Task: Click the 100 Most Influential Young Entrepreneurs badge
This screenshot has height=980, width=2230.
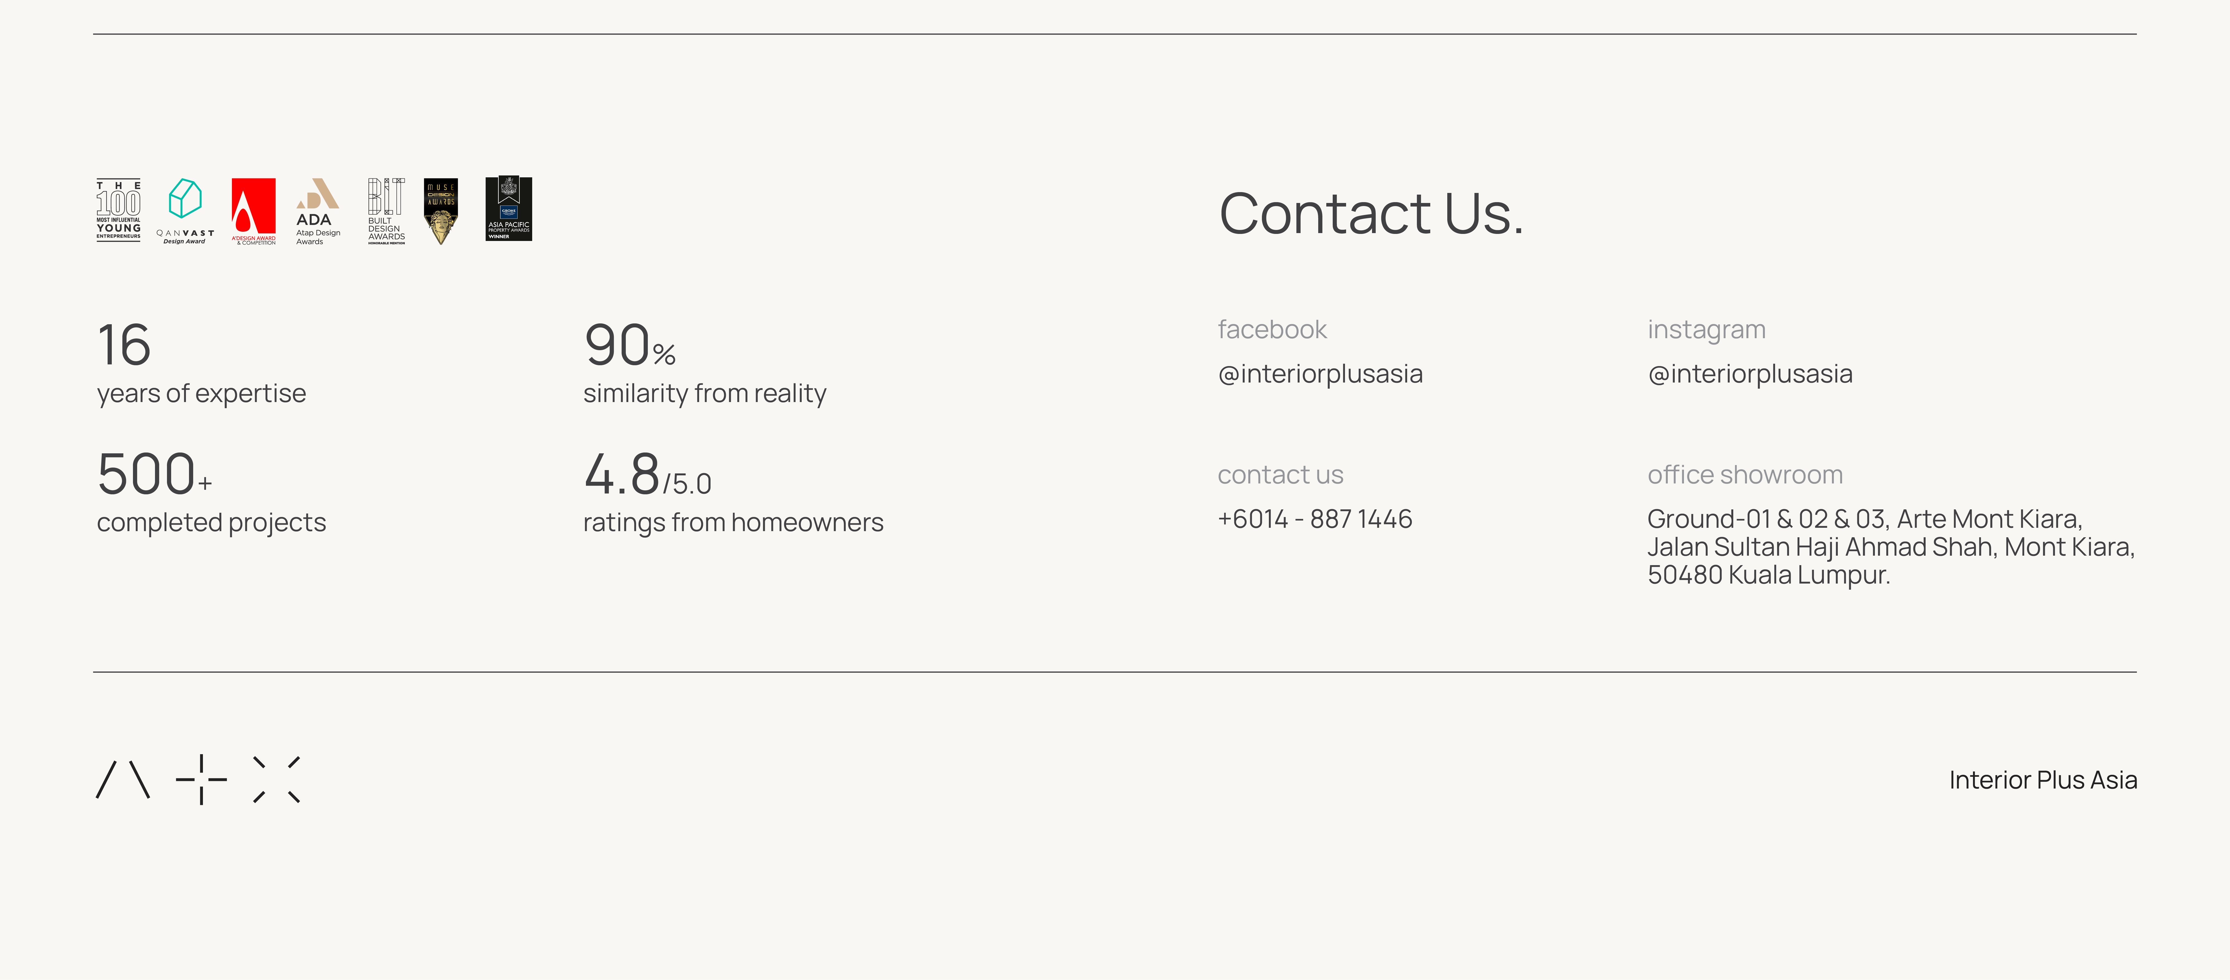Action: click(118, 210)
